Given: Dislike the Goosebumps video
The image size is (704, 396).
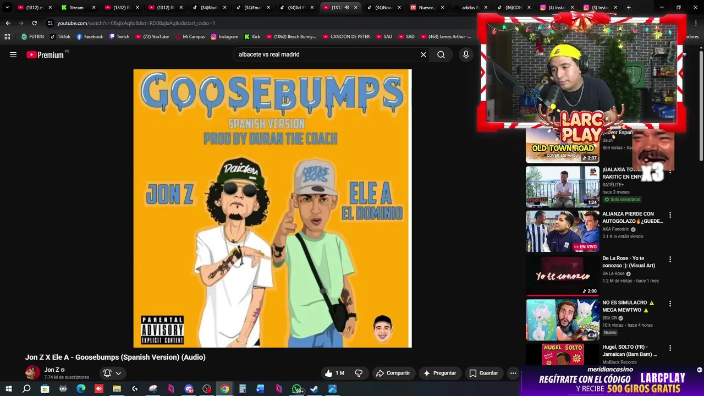Looking at the screenshot, I should [x=359, y=373].
